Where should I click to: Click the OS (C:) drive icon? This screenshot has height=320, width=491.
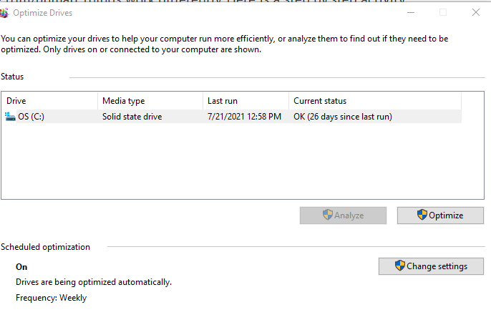click(10, 117)
